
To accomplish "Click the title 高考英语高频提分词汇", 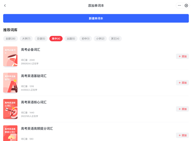I will point(37,128).
